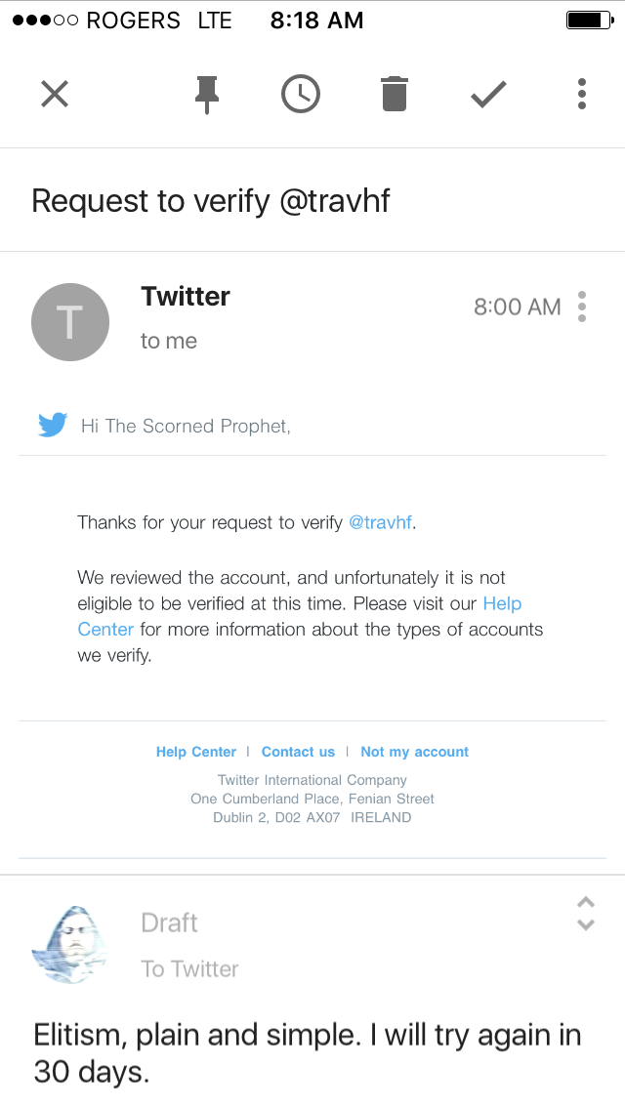The width and height of the screenshot is (625, 1109).
Task: Close the email with the X icon
Action: tap(55, 94)
